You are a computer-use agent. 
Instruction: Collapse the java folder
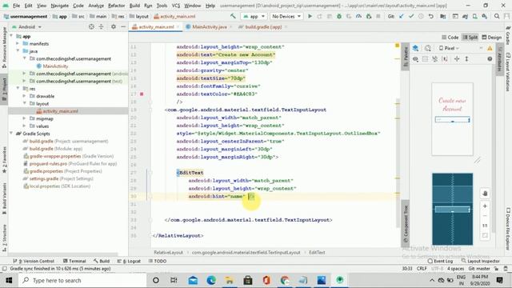(18, 51)
